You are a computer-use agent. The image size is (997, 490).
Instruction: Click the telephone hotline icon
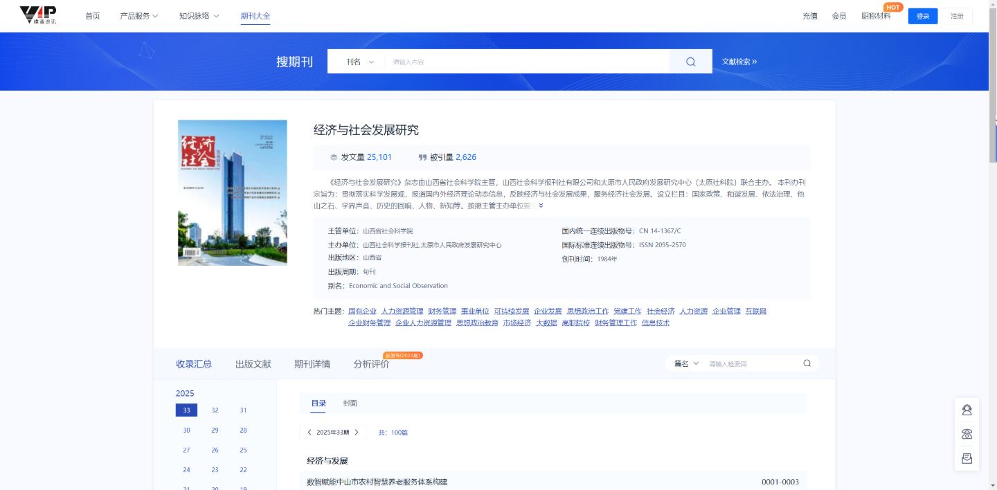tap(967, 434)
